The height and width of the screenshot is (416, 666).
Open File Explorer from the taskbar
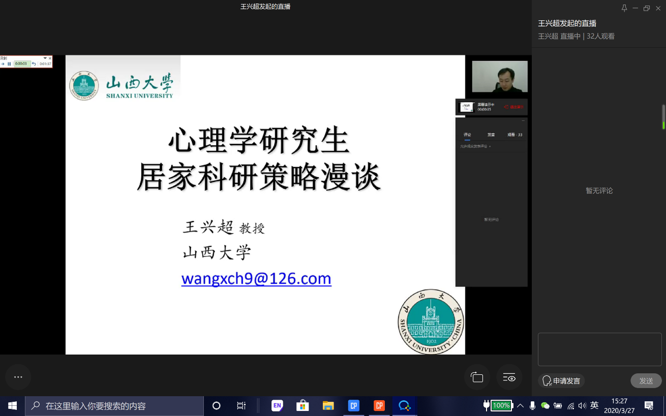[328, 405]
